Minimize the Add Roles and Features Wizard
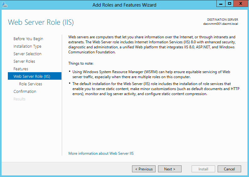The image size is (249, 177). click(x=221, y=3)
